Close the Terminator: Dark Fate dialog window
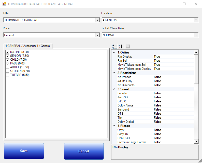Image resolution: width=202 pixels, height=163 pixels. (x=196, y=4)
